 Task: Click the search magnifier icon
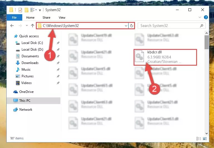pos(201,26)
